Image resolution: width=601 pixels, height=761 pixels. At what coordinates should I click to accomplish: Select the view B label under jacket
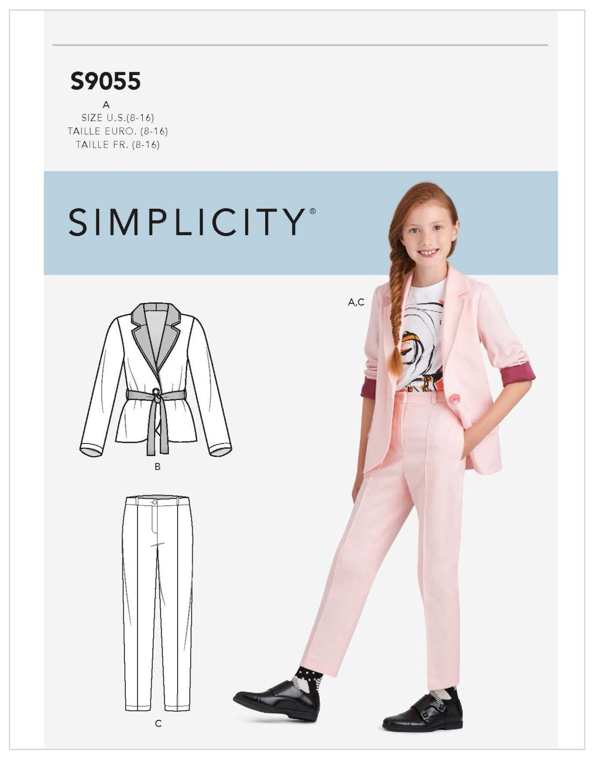[157, 467]
